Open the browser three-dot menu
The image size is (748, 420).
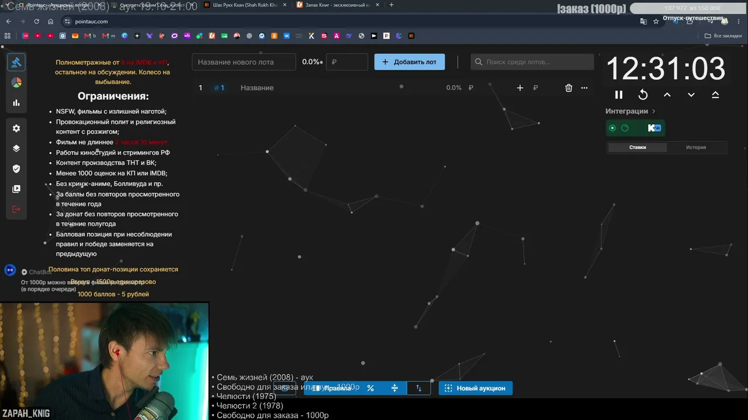pos(739,22)
